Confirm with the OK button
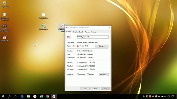 tap(85, 89)
